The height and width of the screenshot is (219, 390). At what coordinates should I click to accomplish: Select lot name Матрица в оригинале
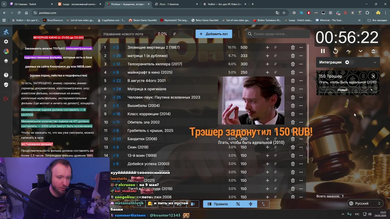(147, 89)
